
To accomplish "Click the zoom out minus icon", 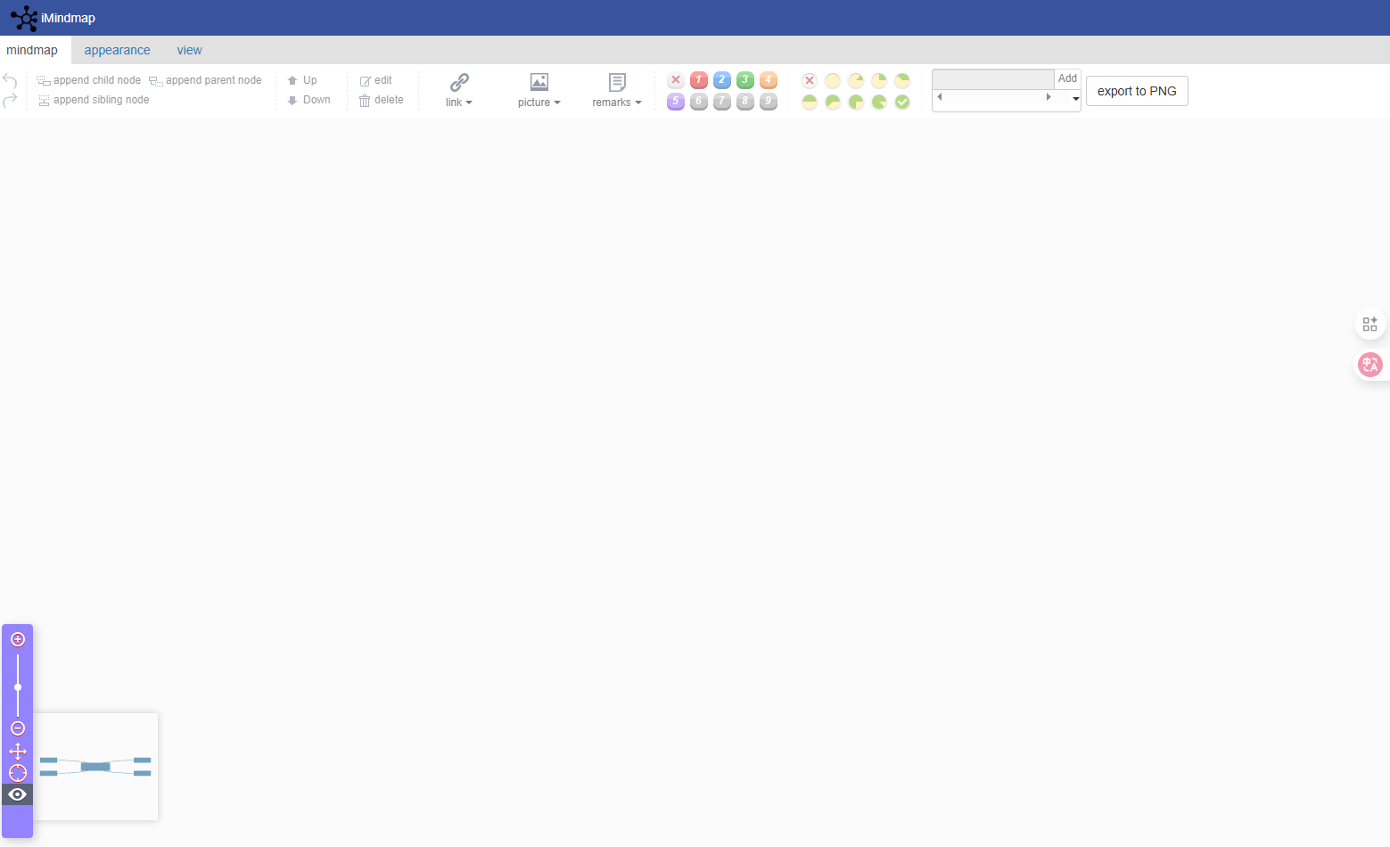I will [18, 728].
